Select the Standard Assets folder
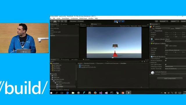186x105 pixels. tap(59, 79)
